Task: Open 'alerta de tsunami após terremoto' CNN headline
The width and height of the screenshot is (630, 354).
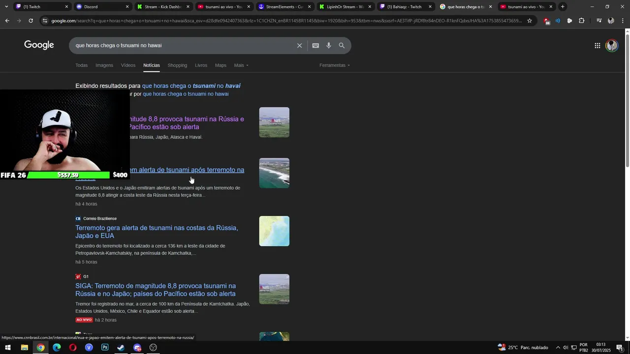Action: coord(187,170)
